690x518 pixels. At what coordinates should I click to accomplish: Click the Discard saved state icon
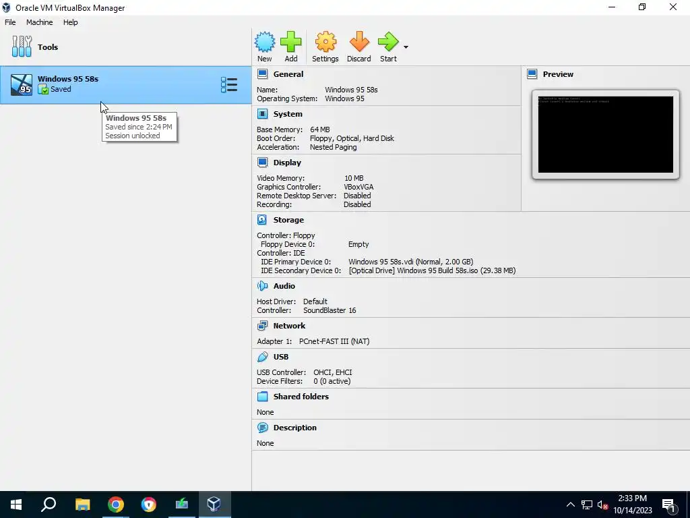pos(359,42)
